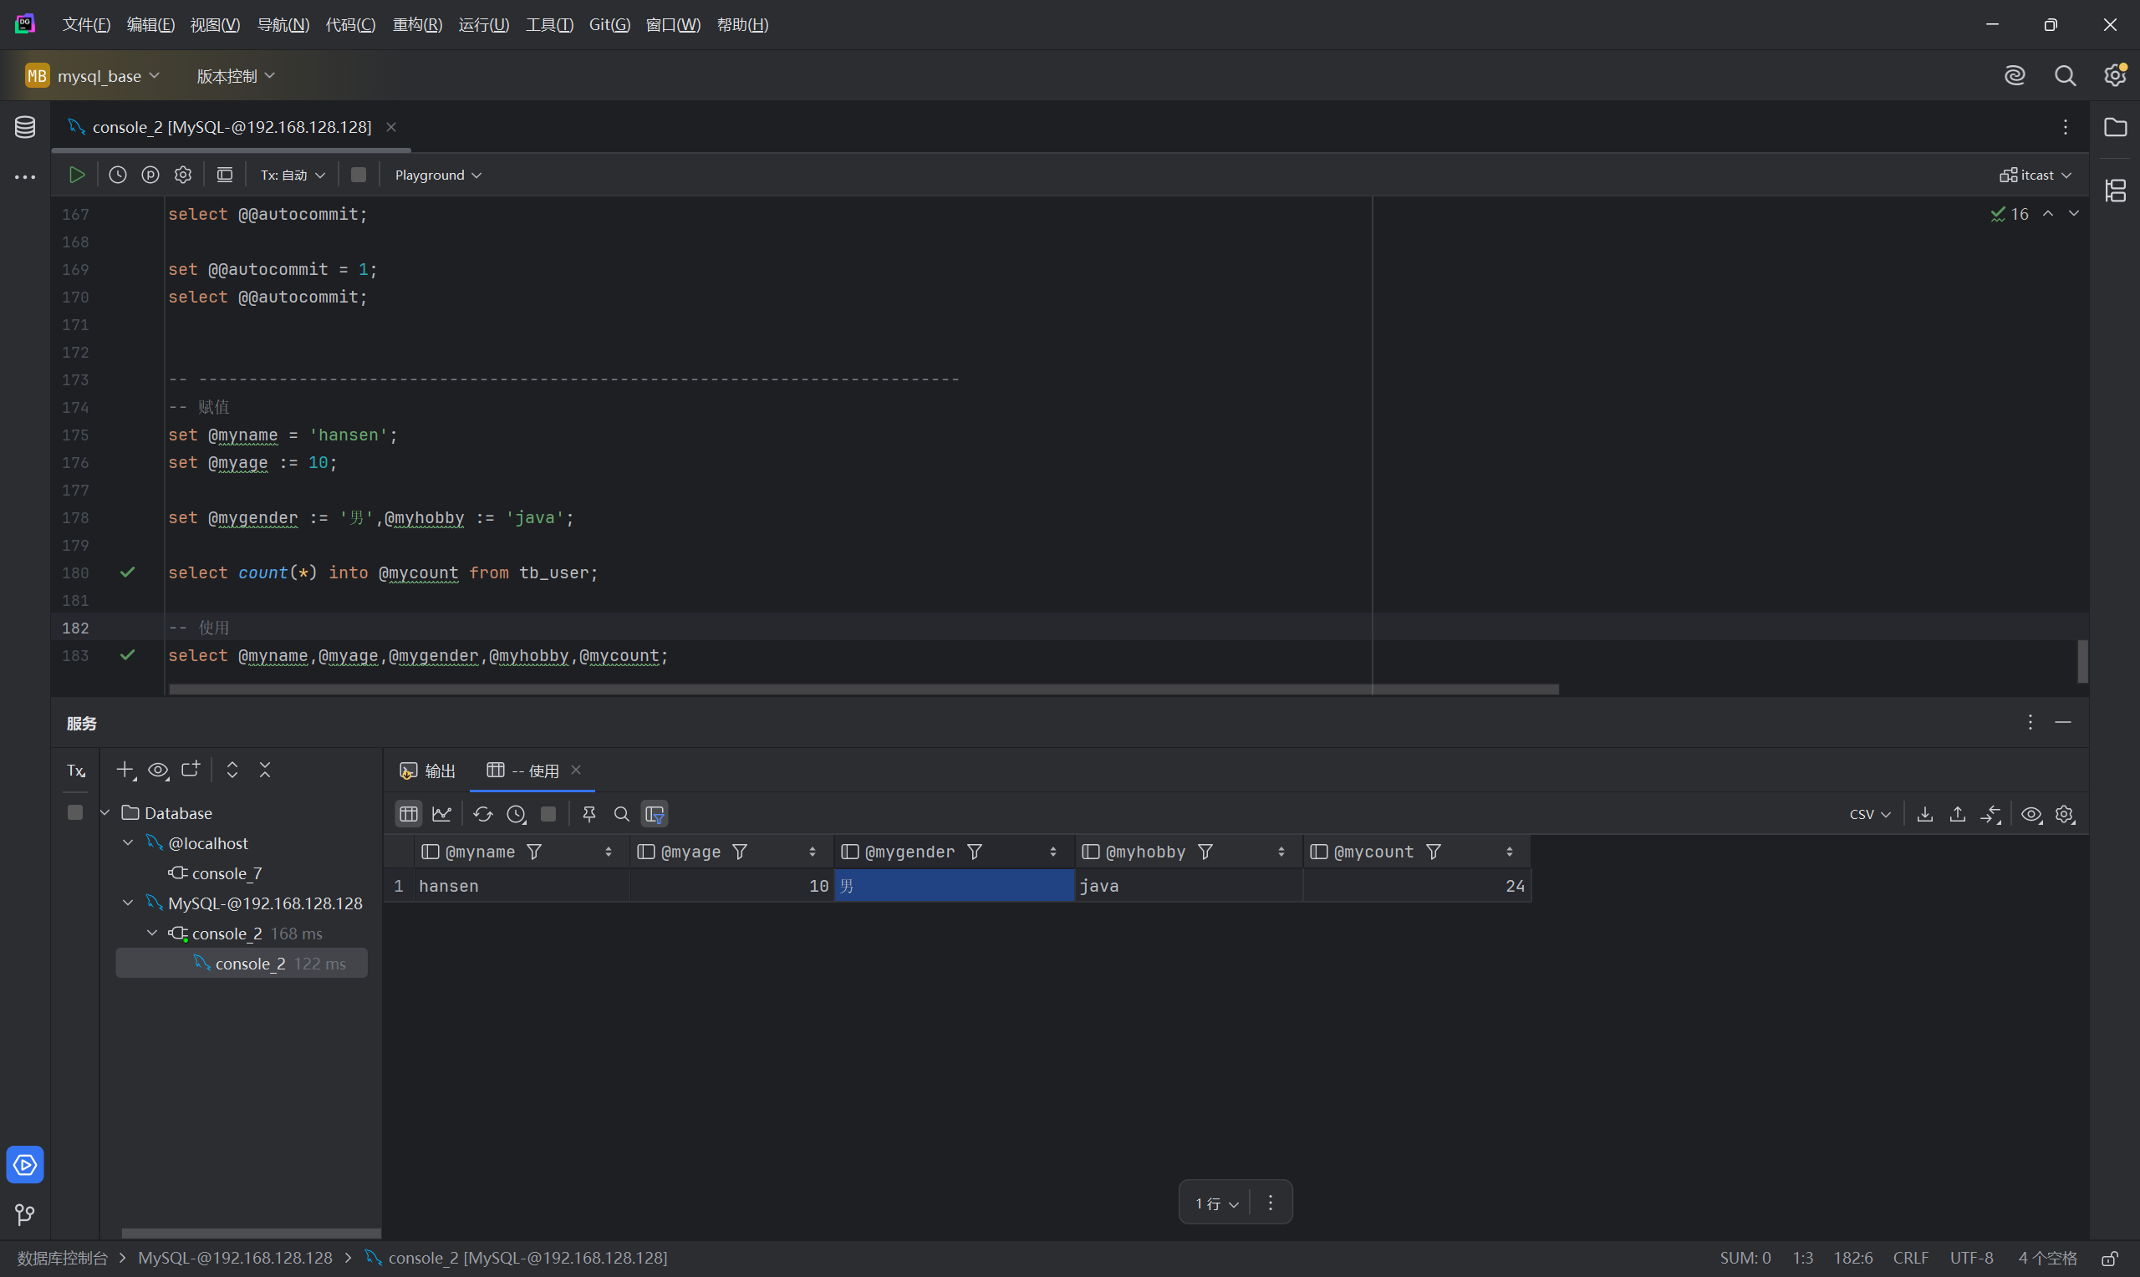Open the 导航(N) menu
This screenshot has width=2140, height=1277.
point(283,24)
